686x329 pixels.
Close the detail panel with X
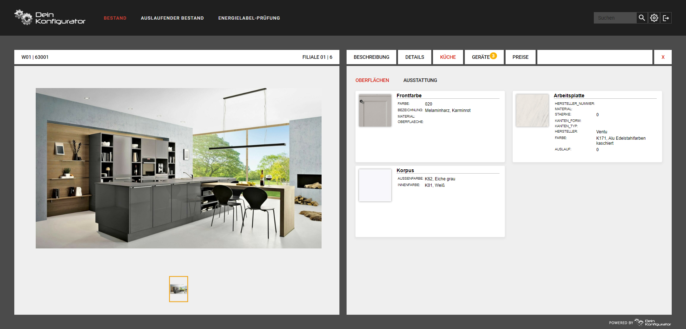pyautogui.click(x=663, y=57)
